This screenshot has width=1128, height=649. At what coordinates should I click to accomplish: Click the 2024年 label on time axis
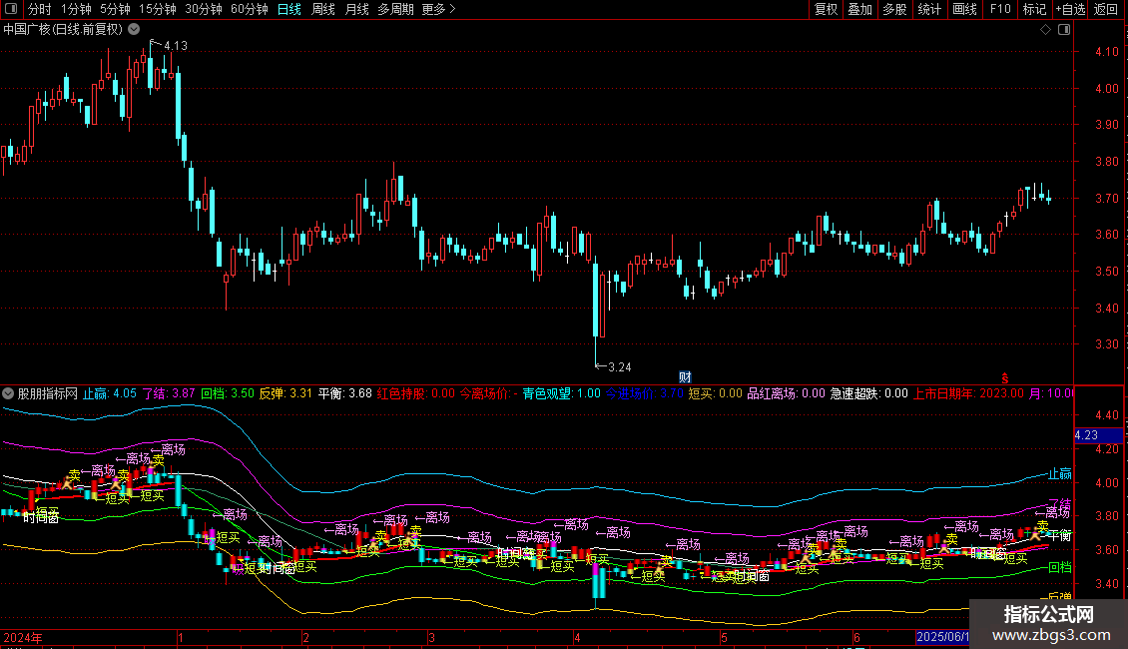tap(22, 637)
